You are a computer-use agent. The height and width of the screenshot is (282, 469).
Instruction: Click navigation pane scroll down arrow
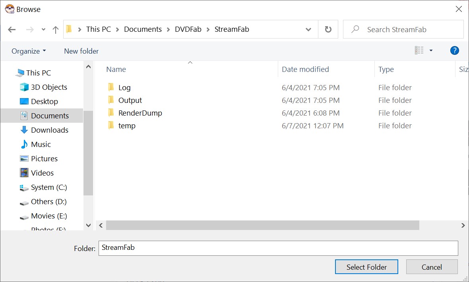[88, 226]
